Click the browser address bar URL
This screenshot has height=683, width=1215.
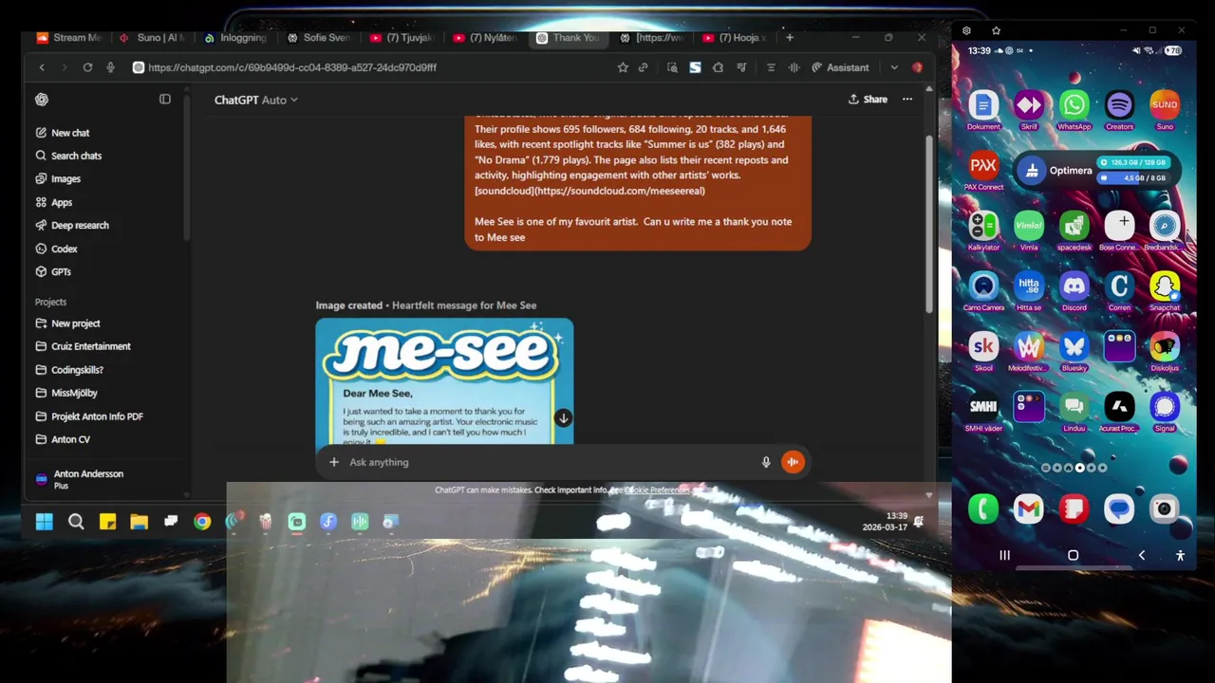pyautogui.click(x=292, y=67)
